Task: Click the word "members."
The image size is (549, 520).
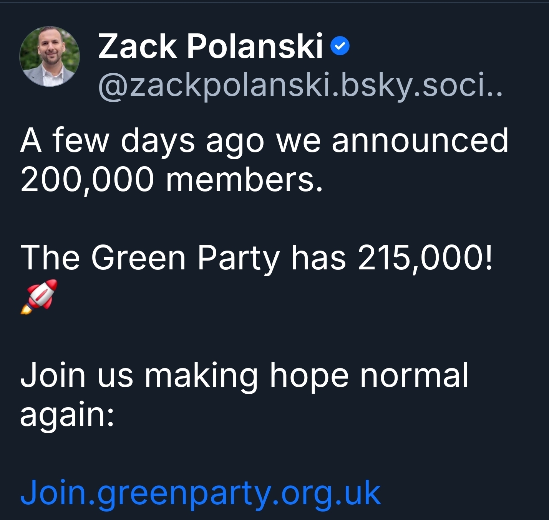Action: pyautogui.click(x=244, y=180)
